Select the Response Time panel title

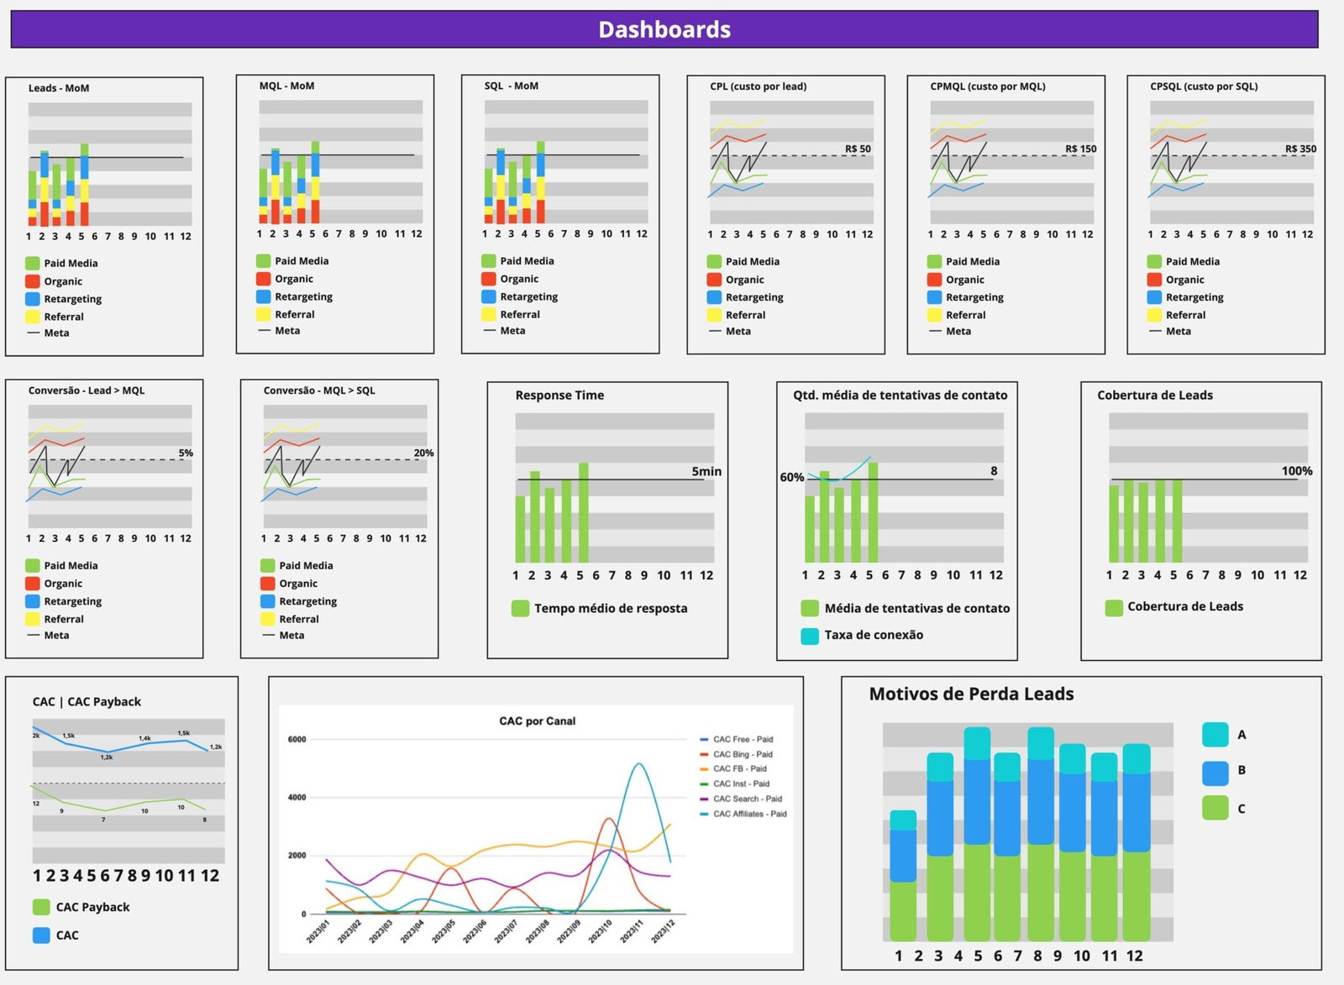click(561, 395)
